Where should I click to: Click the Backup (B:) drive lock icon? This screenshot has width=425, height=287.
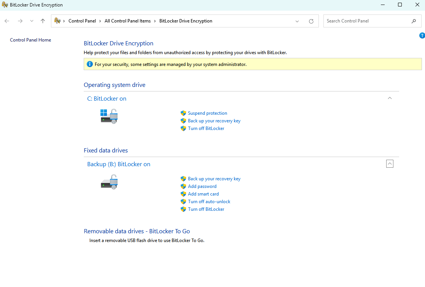tap(109, 182)
